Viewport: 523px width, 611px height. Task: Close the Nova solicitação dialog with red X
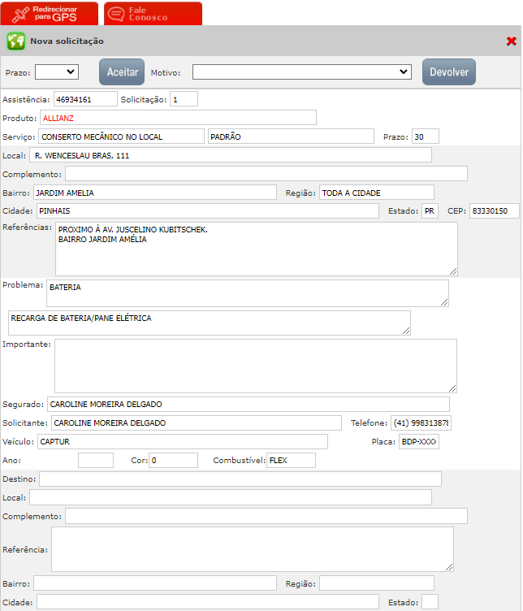coord(512,41)
